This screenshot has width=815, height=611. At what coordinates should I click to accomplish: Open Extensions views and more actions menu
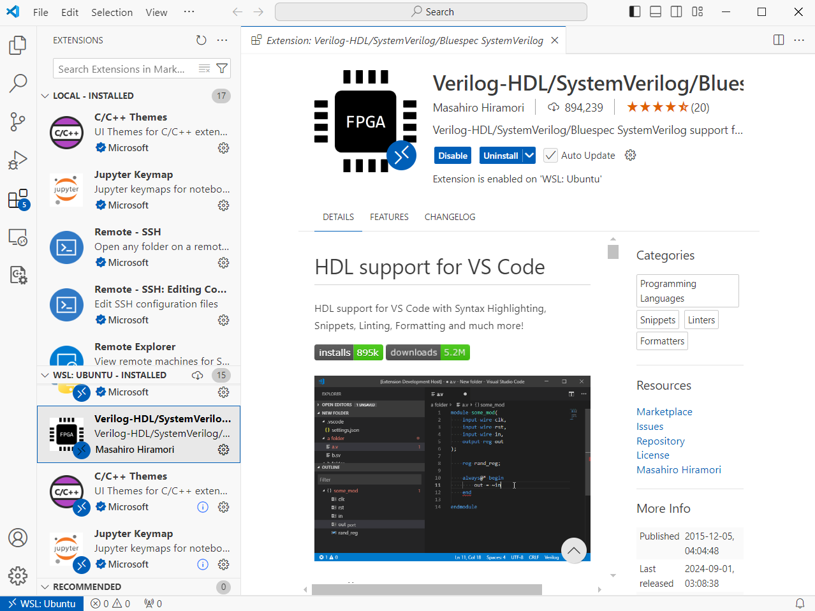222,40
